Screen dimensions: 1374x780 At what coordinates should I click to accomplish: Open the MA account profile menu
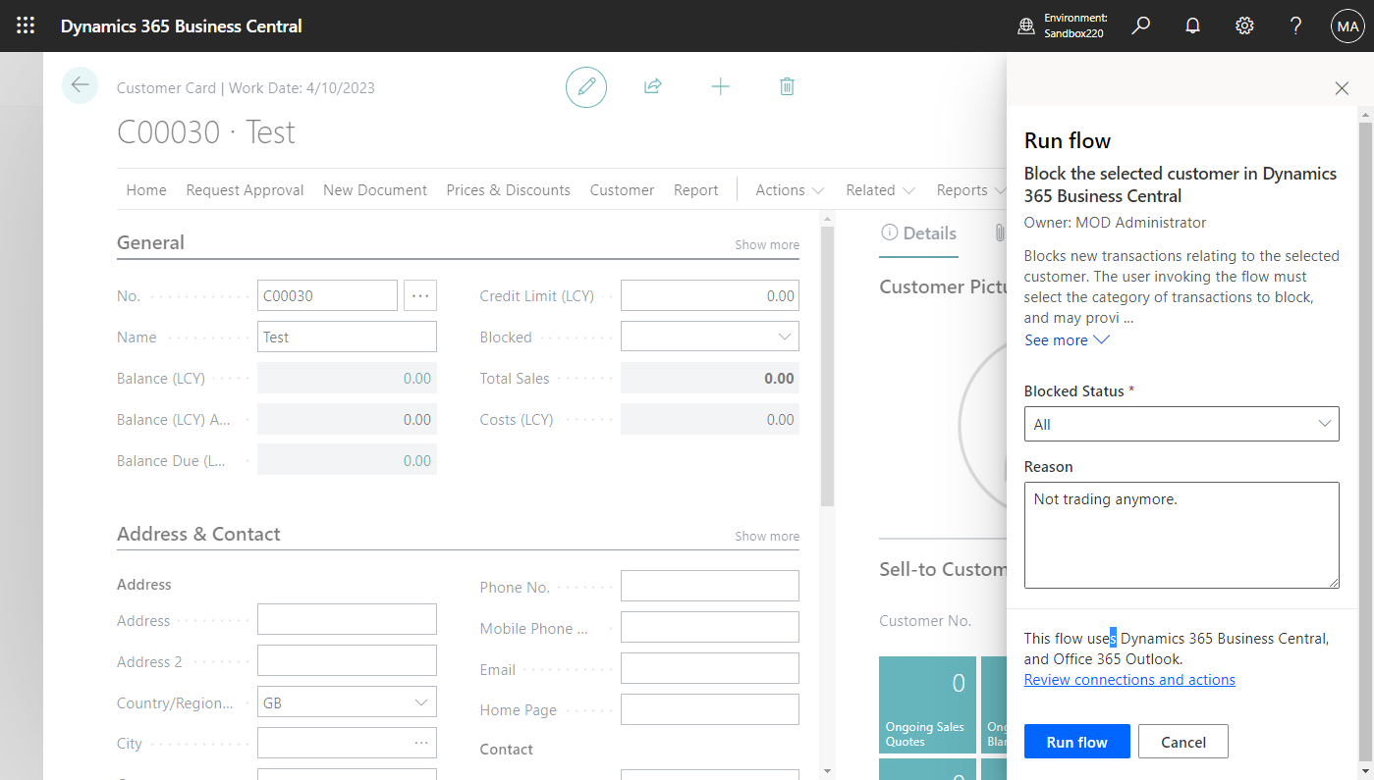pos(1347,26)
